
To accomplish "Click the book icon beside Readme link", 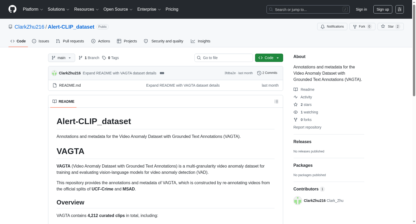I will tap(296, 89).
